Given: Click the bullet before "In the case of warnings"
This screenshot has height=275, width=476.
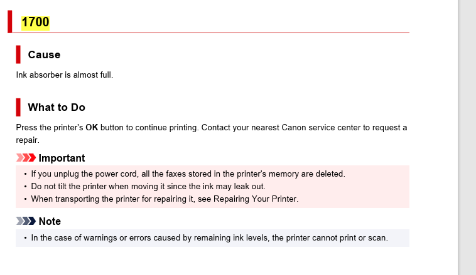Looking at the screenshot, I should (x=25, y=238).
